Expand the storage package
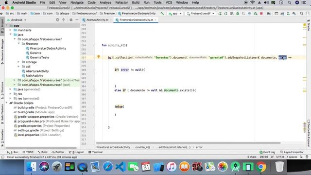 point(19,62)
